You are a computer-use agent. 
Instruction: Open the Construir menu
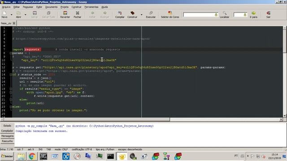76,7
